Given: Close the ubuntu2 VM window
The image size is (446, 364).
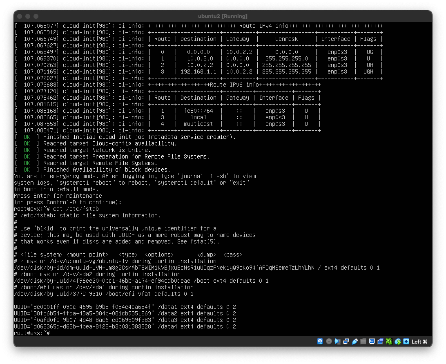Looking at the screenshot, I should 20,16.
